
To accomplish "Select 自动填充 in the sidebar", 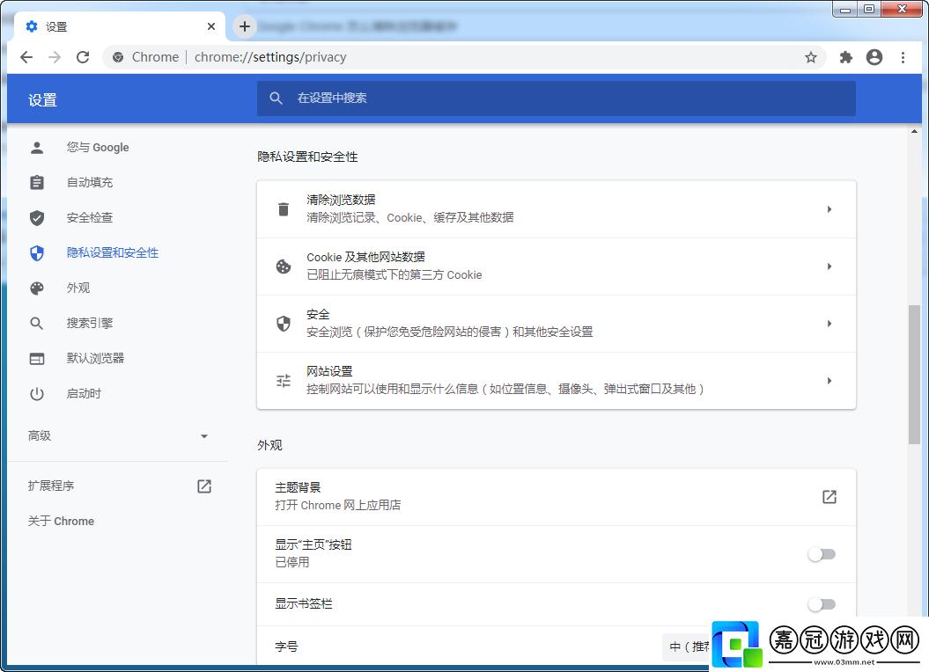I will coord(90,182).
